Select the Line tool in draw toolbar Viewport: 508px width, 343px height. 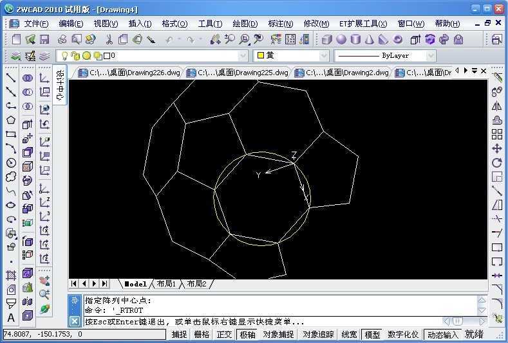[11, 78]
